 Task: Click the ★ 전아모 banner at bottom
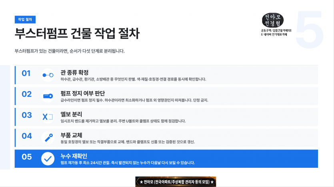click(176, 182)
